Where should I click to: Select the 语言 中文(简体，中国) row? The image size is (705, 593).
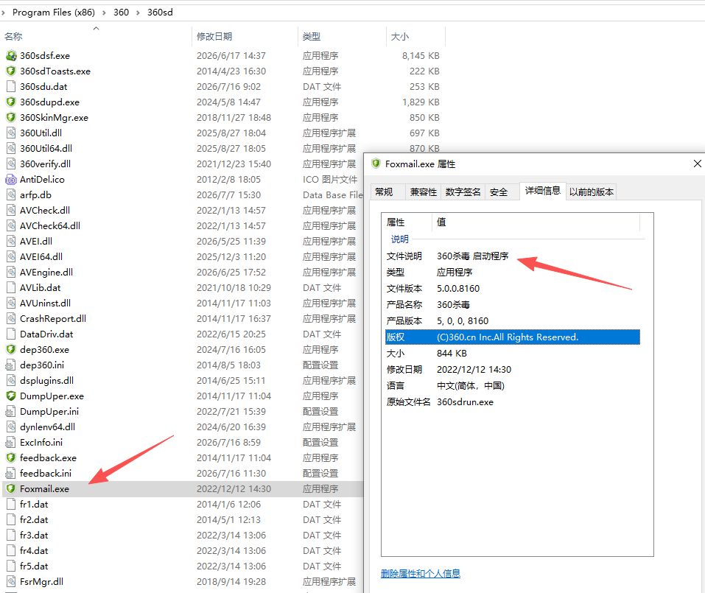pos(512,386)
